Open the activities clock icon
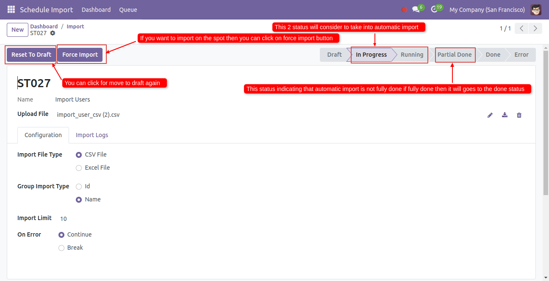The image size is (549, 281). pyautogui.click(x=434, y=9)
